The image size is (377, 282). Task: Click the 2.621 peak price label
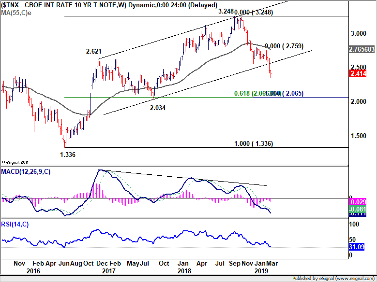click(x=94, y=51)
